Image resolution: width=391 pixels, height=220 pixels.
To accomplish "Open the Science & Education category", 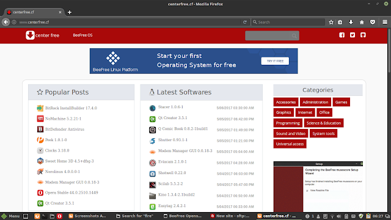I will 324,123.
